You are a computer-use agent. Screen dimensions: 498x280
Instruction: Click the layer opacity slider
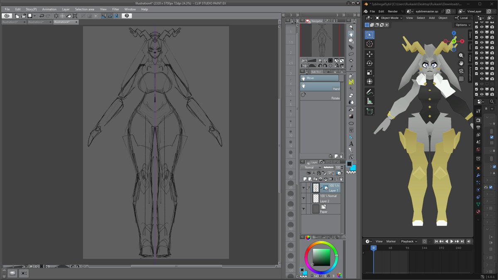tap(329, 167)
